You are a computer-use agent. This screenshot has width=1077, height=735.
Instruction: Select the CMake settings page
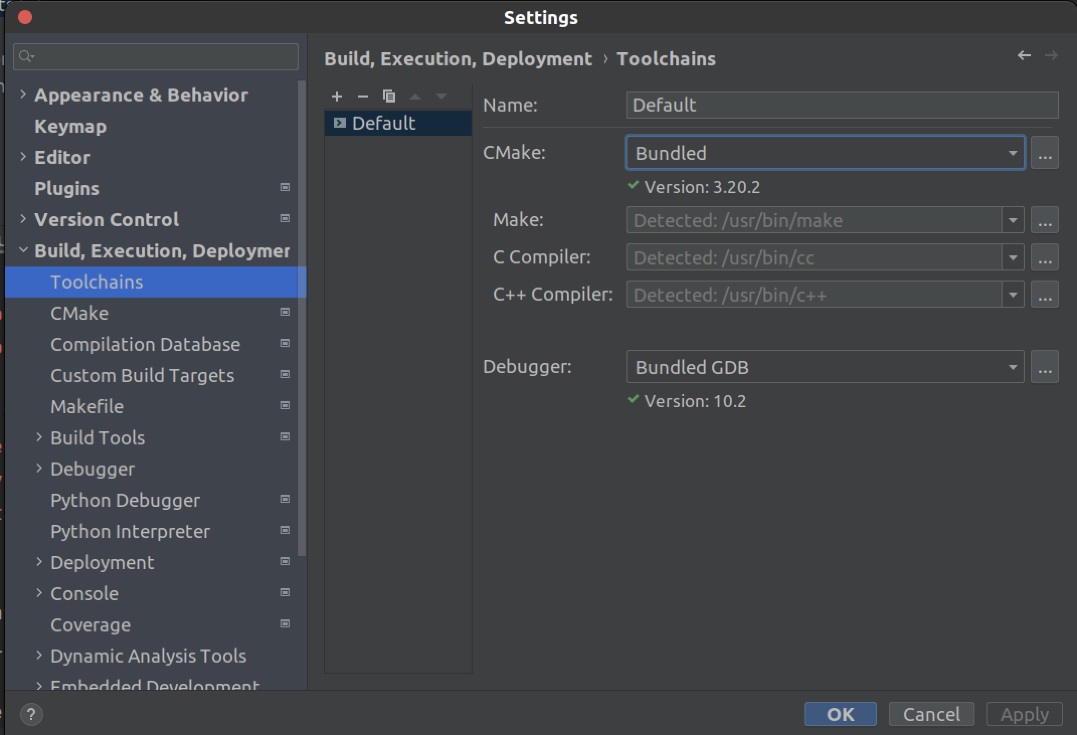[79, 313]
